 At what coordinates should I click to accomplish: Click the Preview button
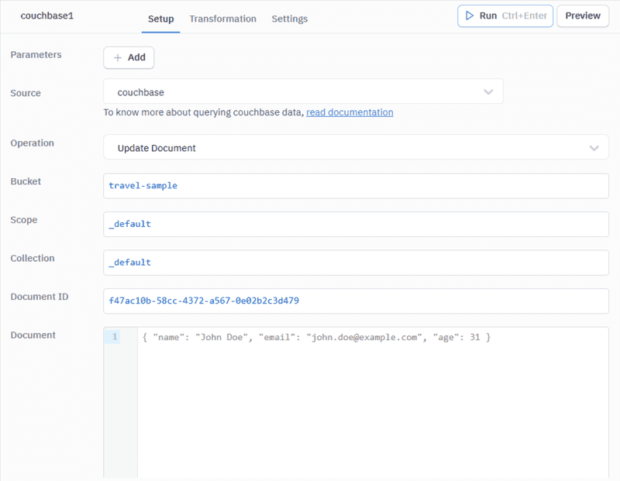[x=582, y=15]
